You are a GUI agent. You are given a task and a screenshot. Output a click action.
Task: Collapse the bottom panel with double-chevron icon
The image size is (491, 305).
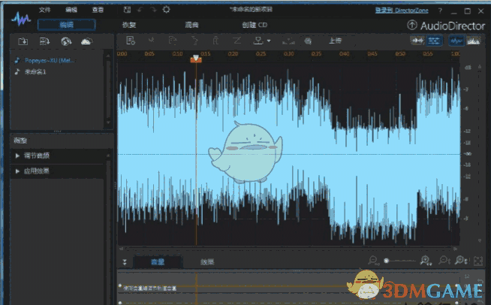pyautogui.click(x=125, y=262)
